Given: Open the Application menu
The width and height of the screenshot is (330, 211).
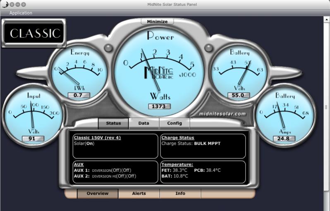Looking at the screenshot, I should pos(21,13).
